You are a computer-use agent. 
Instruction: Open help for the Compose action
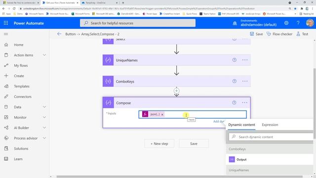234,102
